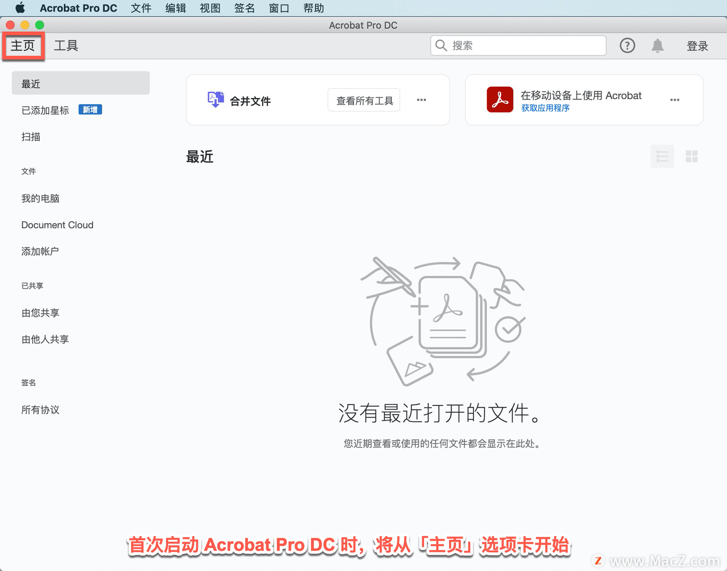Open more options on mobile Acrobat card
Viewport: 727px width, 571px height.
coord(674,100)
